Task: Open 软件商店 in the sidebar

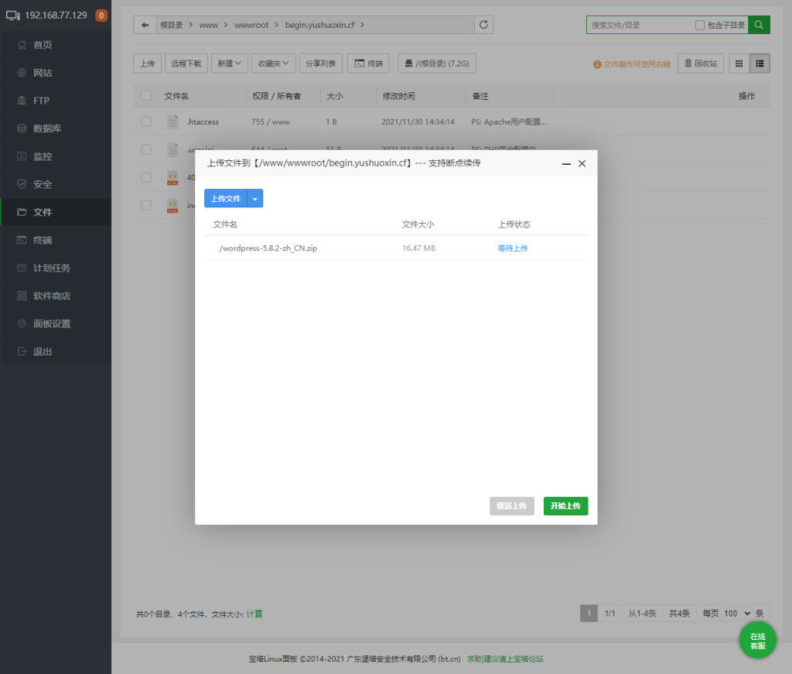Action: click(53, 296)
